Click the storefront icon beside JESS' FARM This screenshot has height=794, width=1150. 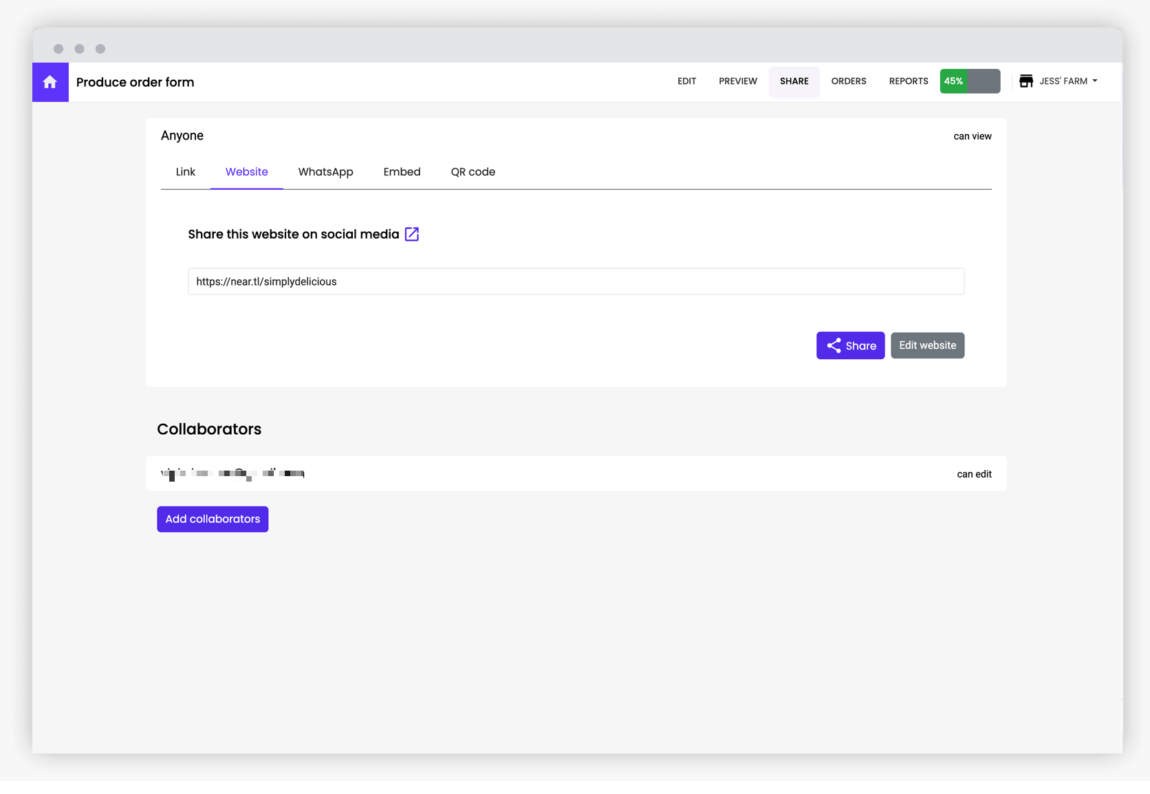[1027, 81]
